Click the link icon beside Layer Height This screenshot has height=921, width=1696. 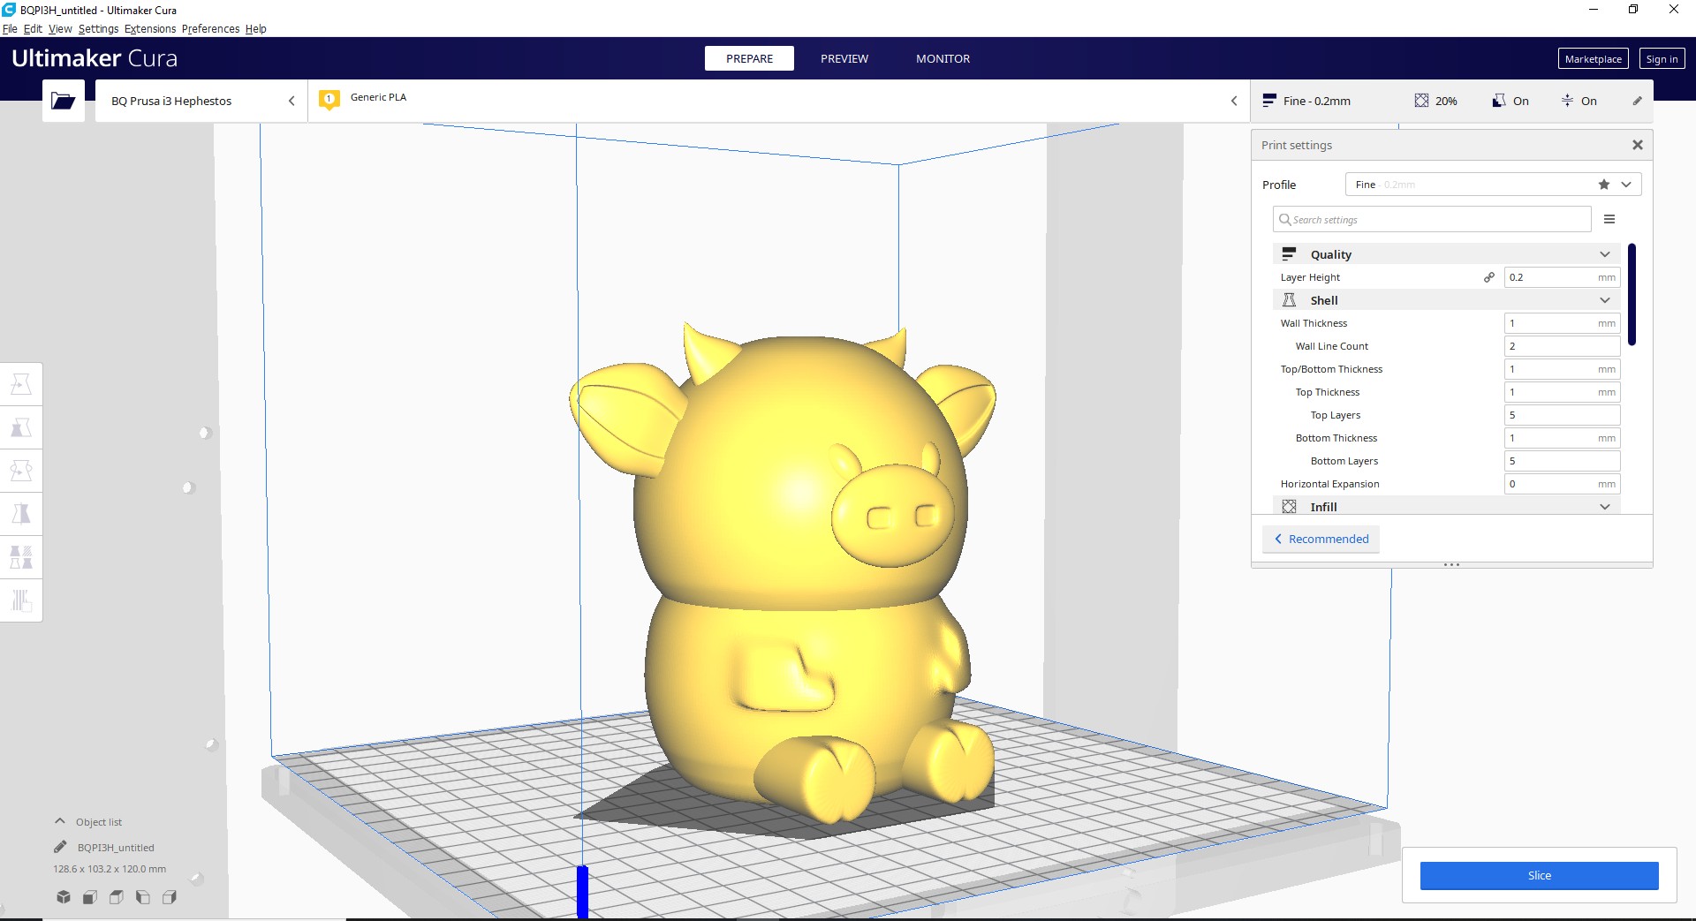coord(1489,277)
